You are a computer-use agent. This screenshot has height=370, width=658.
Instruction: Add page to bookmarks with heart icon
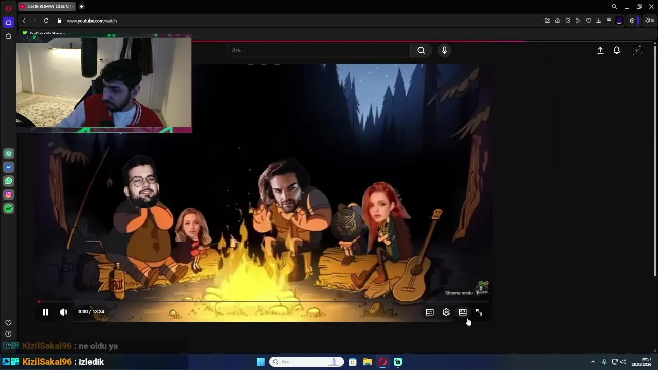(588, 21)
